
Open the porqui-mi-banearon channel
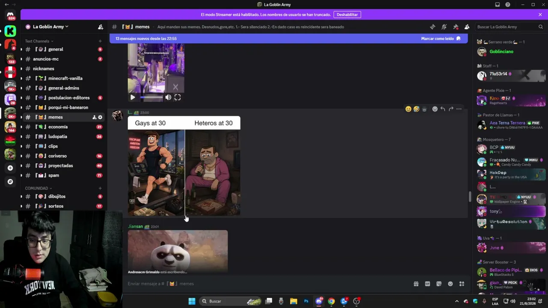(x=64, y=107)
